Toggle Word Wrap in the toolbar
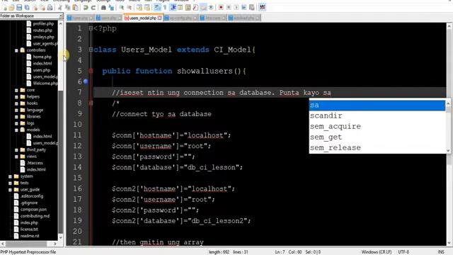This screenshot has height=255, width=453. 157,8
